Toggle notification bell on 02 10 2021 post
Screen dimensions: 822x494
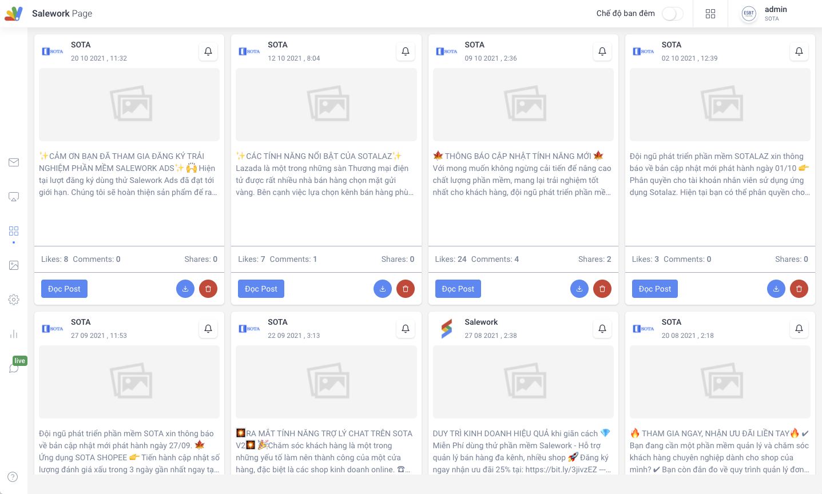click(x=799, y=51)
